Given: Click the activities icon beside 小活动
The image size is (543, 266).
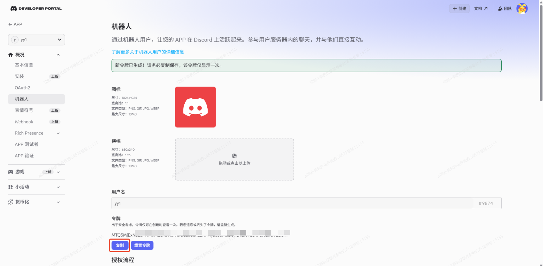Looking at the screenshot, I should (10, 187).
